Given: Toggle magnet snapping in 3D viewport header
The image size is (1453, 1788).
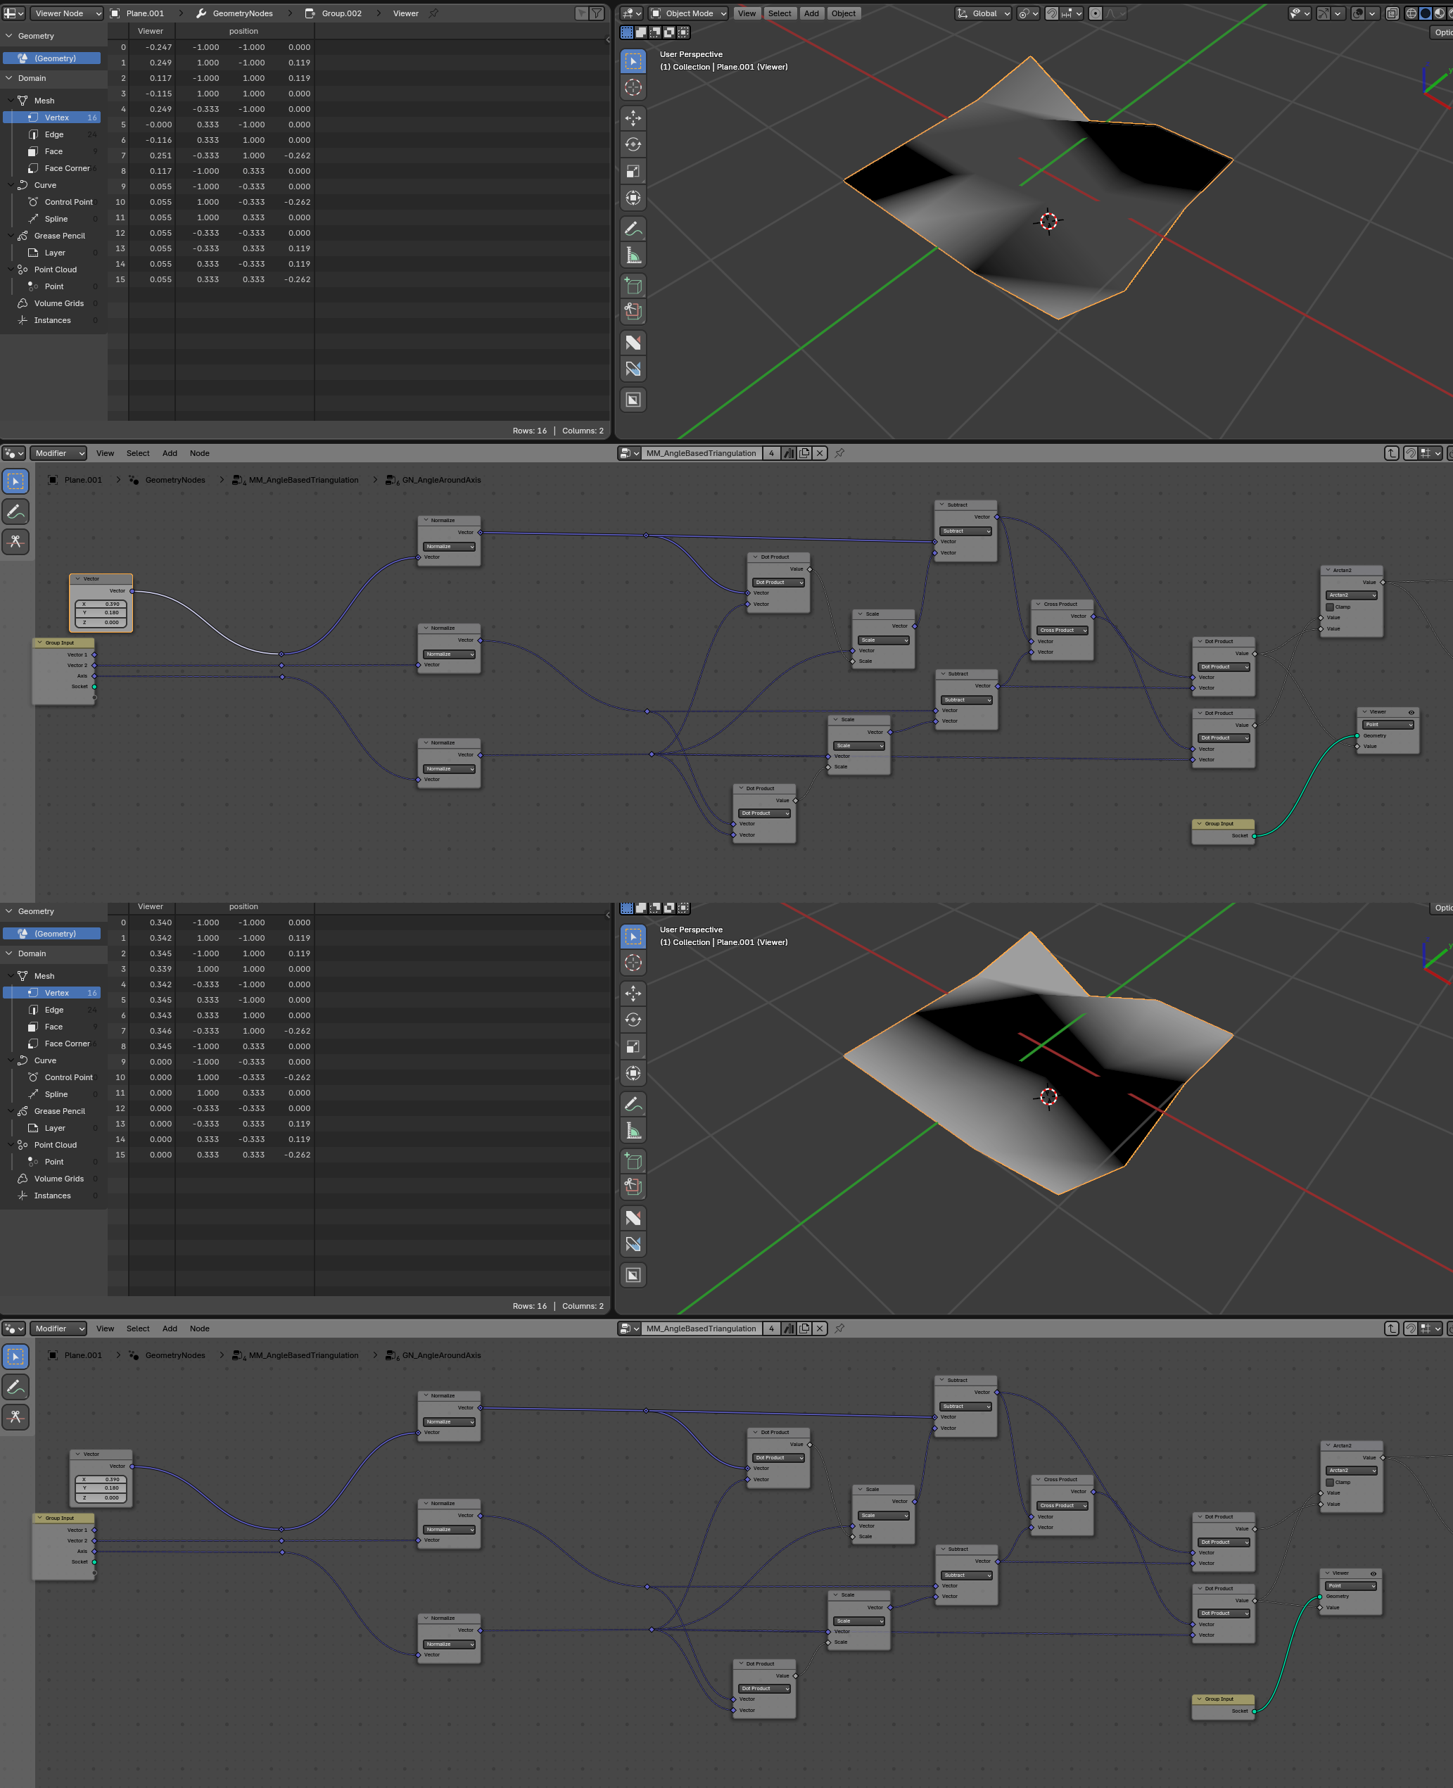Looking at the screenshot, I should pos(1052,13).
